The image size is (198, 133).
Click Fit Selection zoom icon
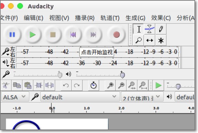tap(132, 85)
